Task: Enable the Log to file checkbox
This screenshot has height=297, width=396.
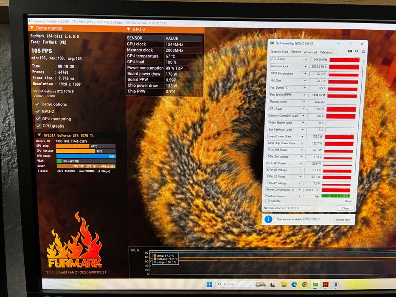Action: click(x=267, y=201)
